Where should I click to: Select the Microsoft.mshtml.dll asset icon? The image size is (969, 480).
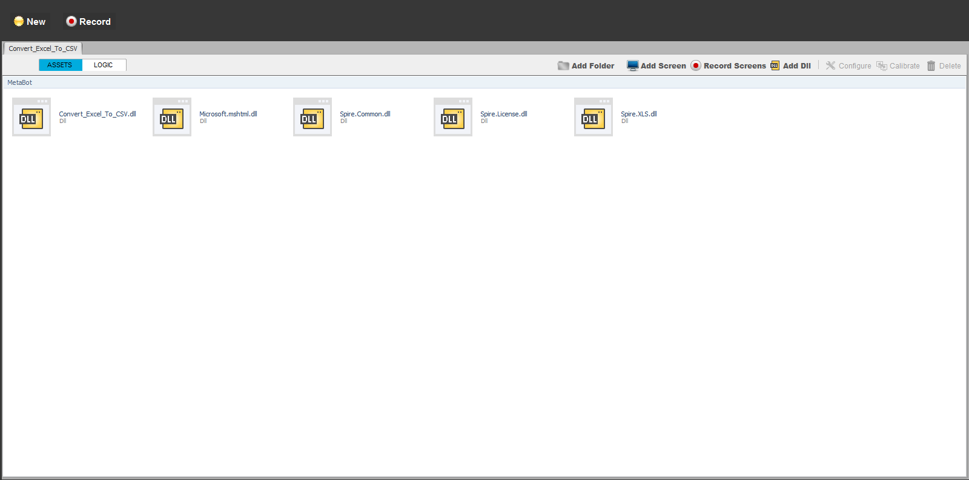[x=172, y=117]
